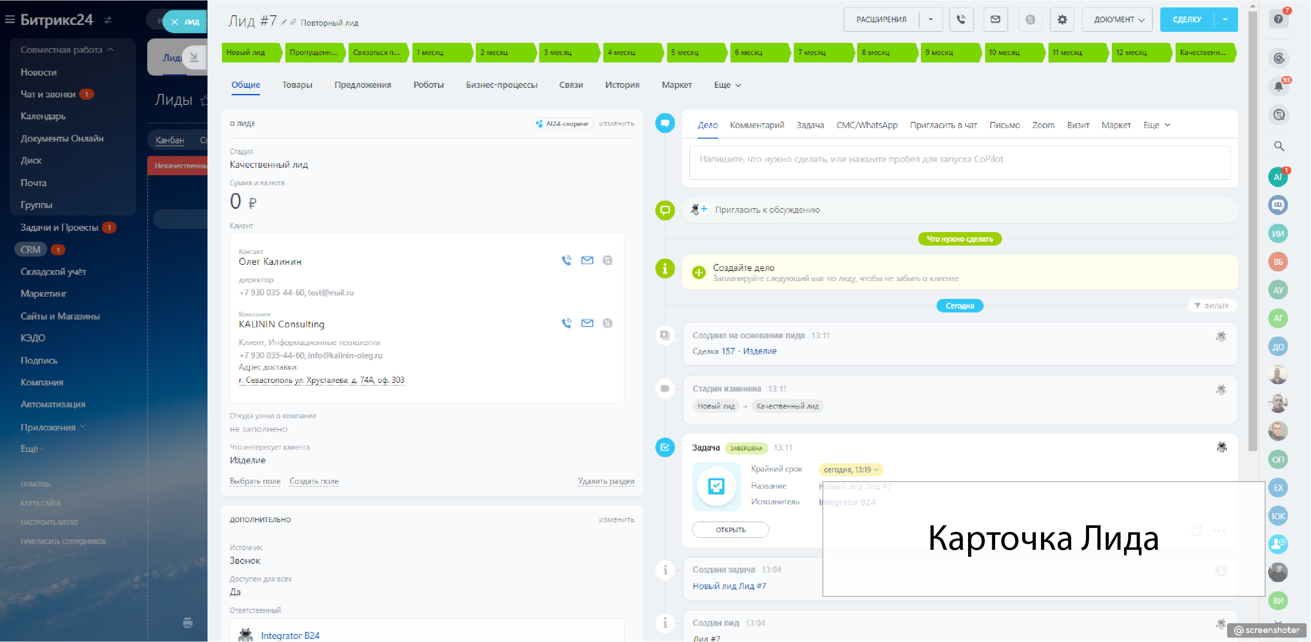Open the ДОКУМЕНТ dropdown

[x=1117, y=20]
